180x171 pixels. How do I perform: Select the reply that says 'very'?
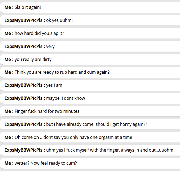pyautogui.click(x=50, y=46)
